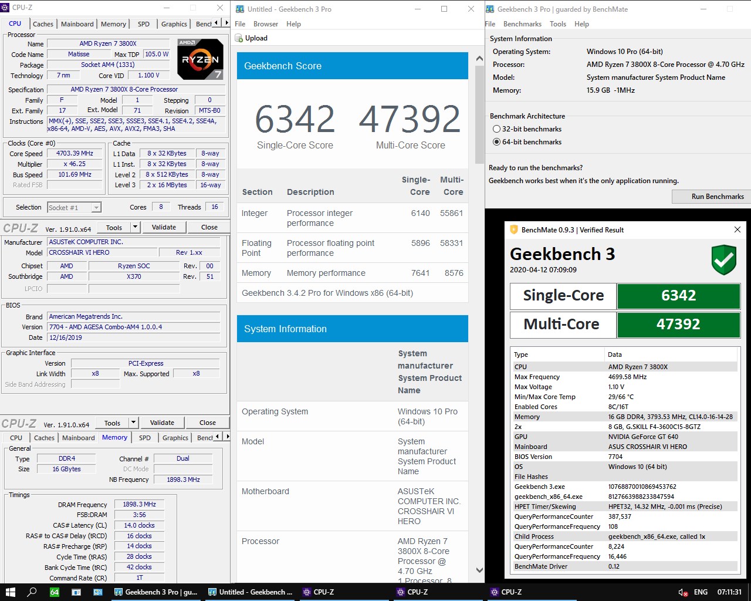Click the Upload icon in Geekbench toolbar

point(239,38)
